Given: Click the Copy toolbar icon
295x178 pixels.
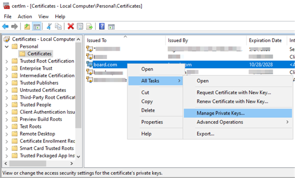Looking at the screenshot, I should point(58,26).
